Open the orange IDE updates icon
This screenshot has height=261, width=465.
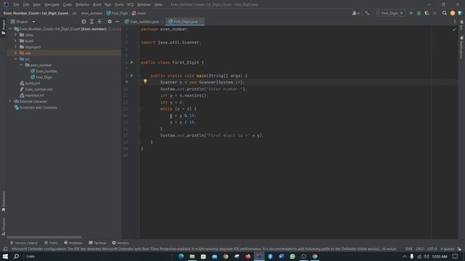452,13
